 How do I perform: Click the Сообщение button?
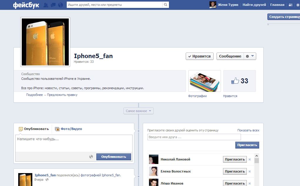tap(230, 56)
